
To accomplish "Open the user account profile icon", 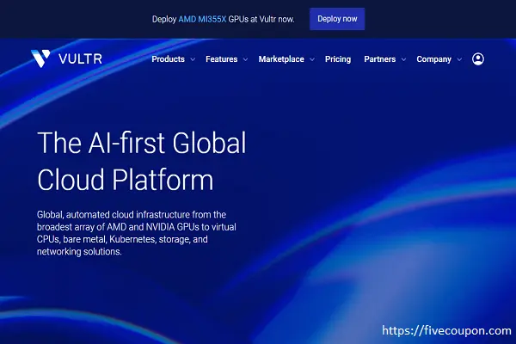I will tap(478, 59).
